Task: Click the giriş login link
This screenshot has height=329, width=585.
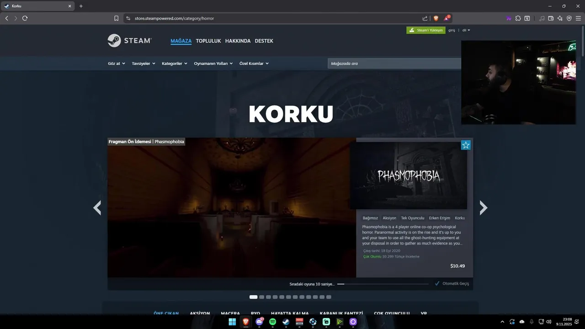Action: point(452,30)
